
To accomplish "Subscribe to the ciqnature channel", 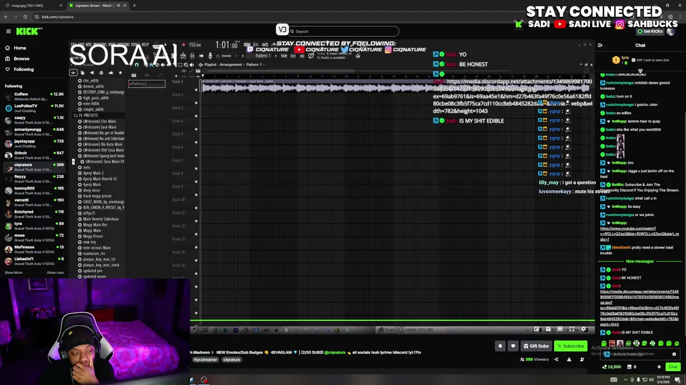I will coord(570,346).
